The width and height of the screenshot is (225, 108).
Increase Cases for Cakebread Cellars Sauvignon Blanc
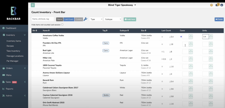pos(191,88)
